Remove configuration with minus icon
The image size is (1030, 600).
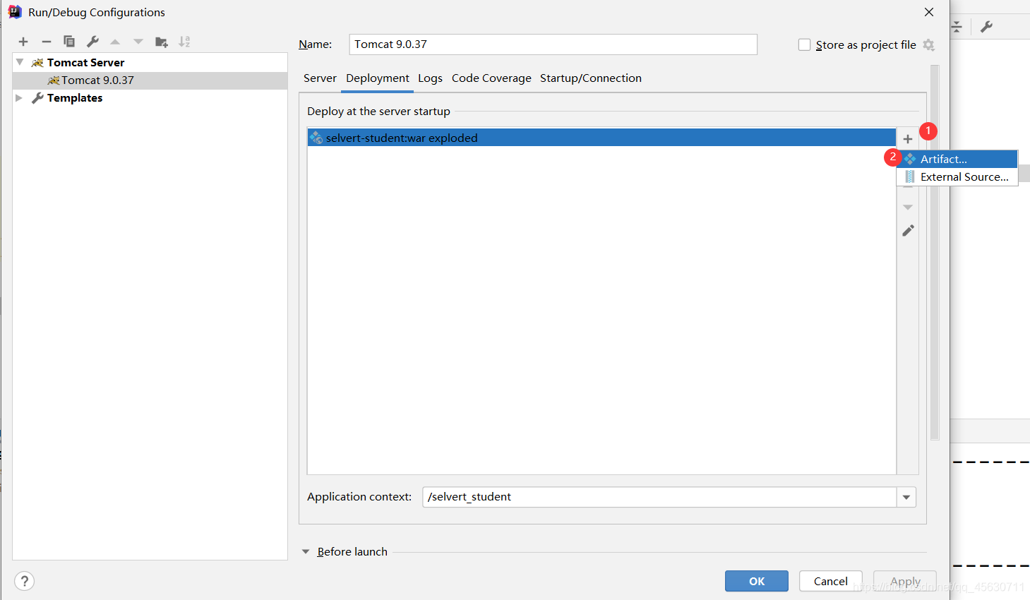click(47, 42)
